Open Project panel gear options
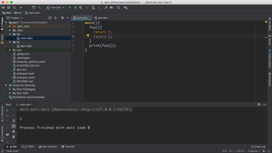This screenshot has width=272, height=153. coord(62,18)
